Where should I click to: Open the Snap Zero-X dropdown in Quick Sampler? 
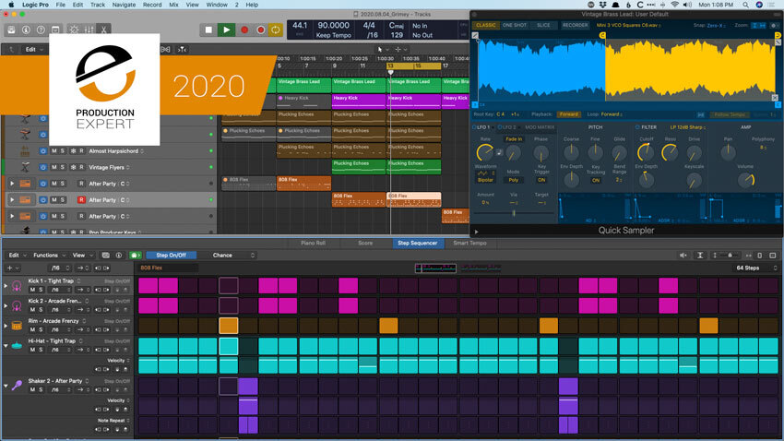point(717,25)
